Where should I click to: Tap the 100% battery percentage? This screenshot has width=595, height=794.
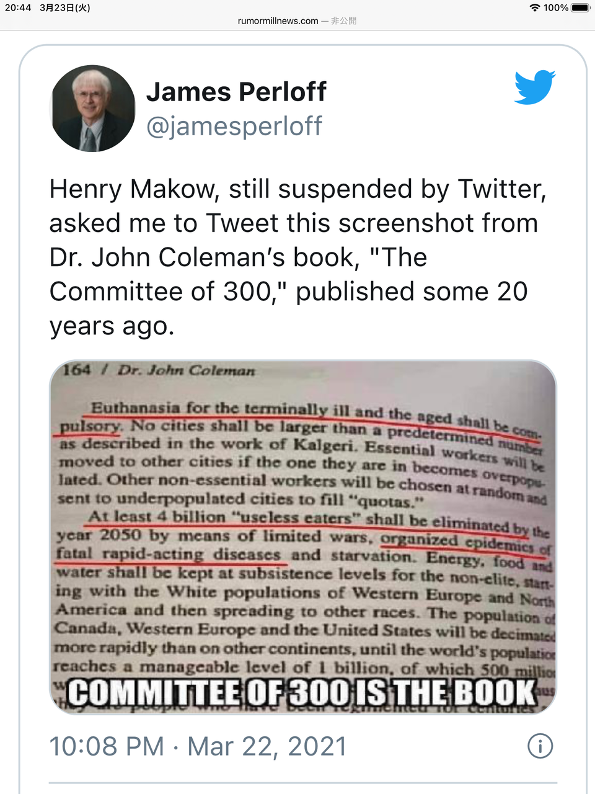pos(556,7)
